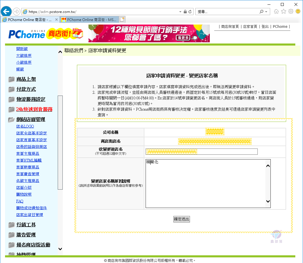This screenshot has width=303, height=263.
Task: Collapse the 網站店面管理 open folder
Action: [x=12, y=120]
